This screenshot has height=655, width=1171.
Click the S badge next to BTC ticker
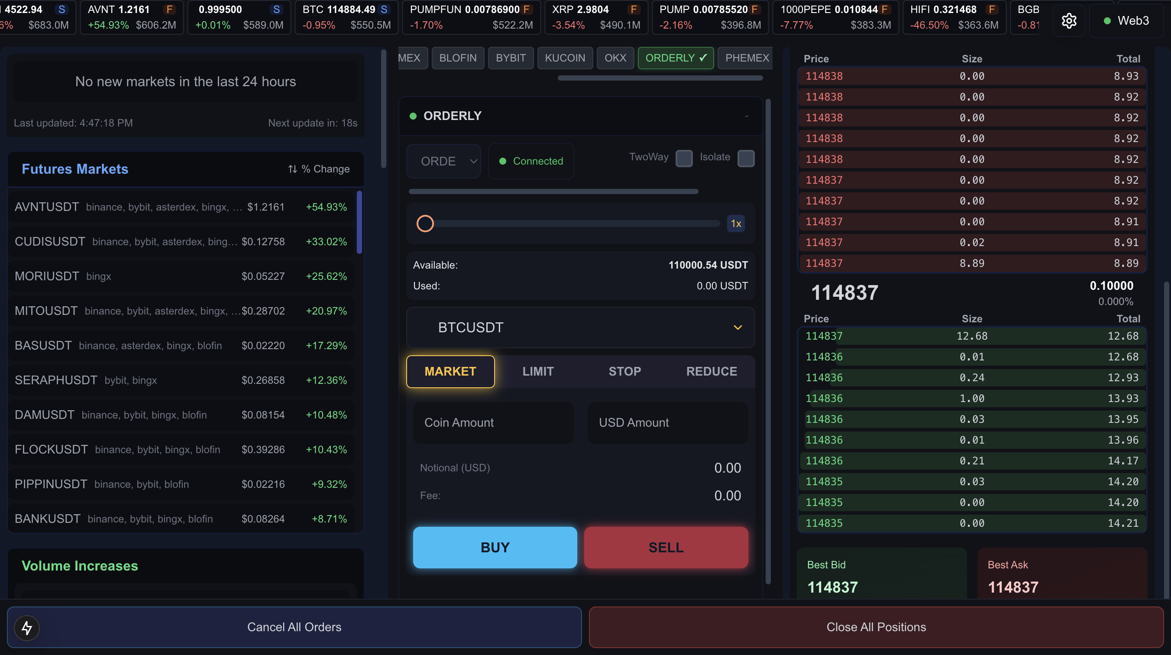click(385, 9)
